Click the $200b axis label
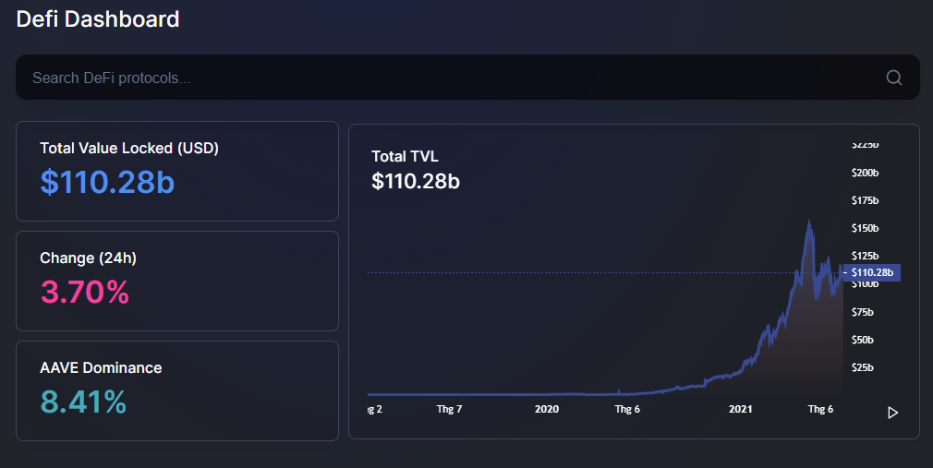 click(865, 173)
